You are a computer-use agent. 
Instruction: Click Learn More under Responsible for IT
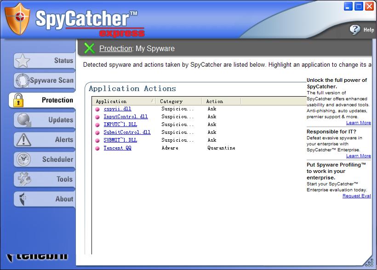[358, 155]
